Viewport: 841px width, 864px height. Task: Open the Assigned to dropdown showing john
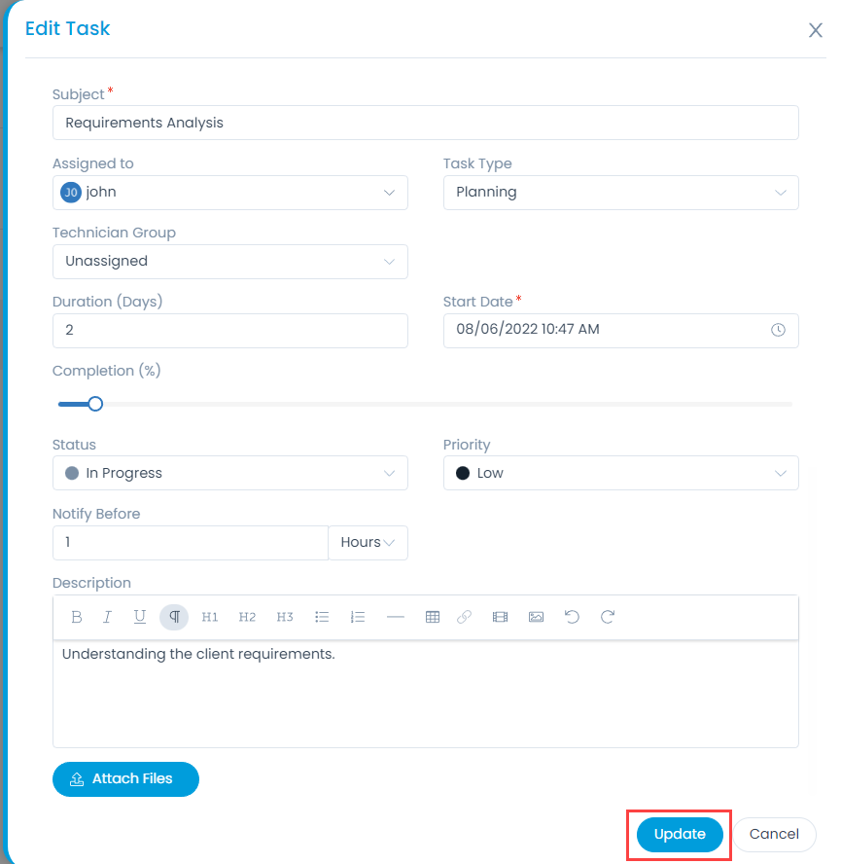[230, 193]
